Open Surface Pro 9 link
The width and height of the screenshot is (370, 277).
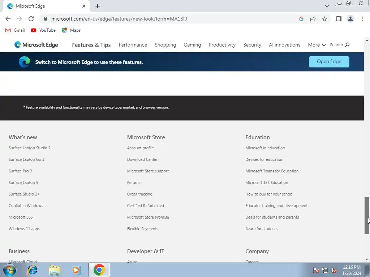click(20, 171)
